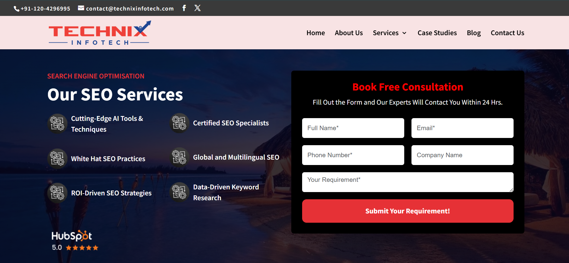Open the Case Studies menu item
Viewport: 569px width, 263px height.
(x=437, y=33)
